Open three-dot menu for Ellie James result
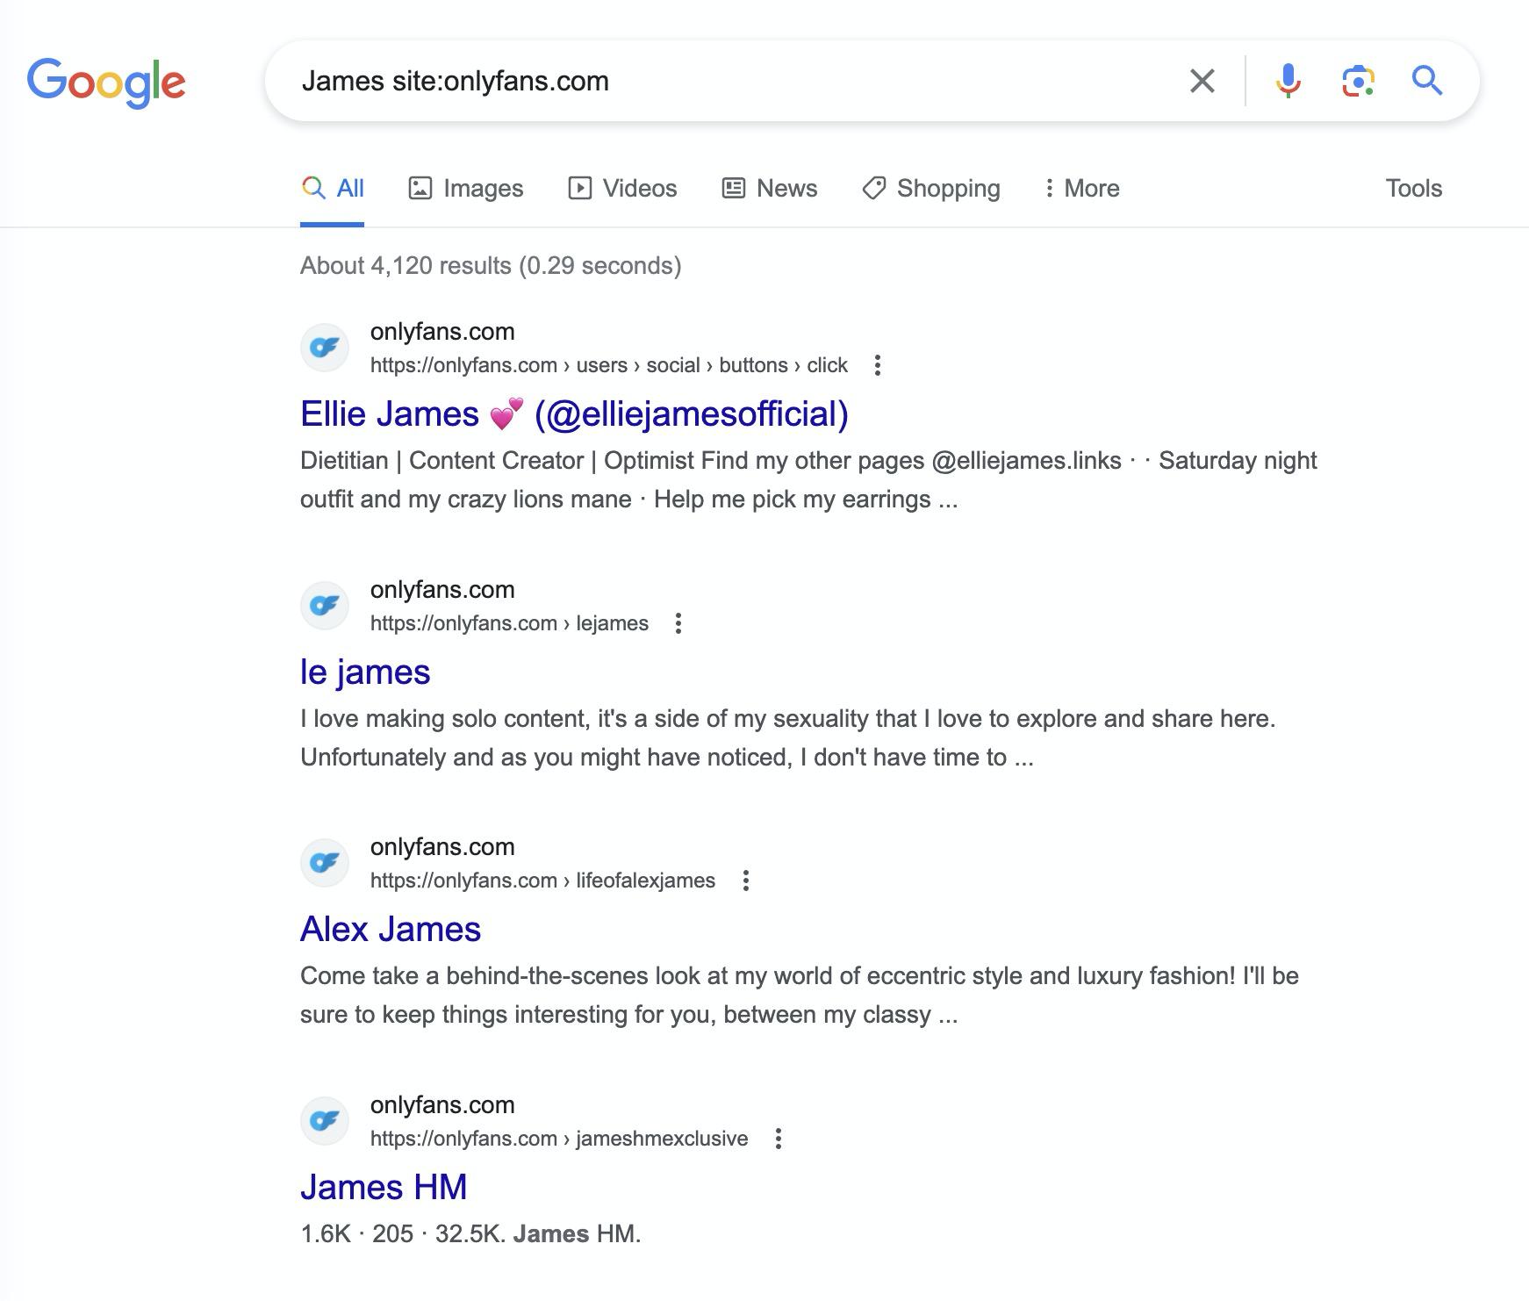The height and width of the screenshot is (1301, 1529). (x=877, y=365)
